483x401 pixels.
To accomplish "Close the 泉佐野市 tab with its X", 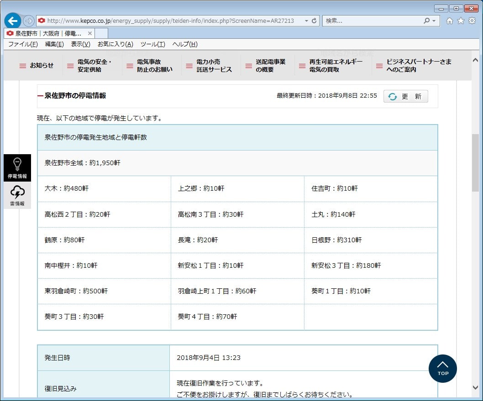I will pos(90,33).
